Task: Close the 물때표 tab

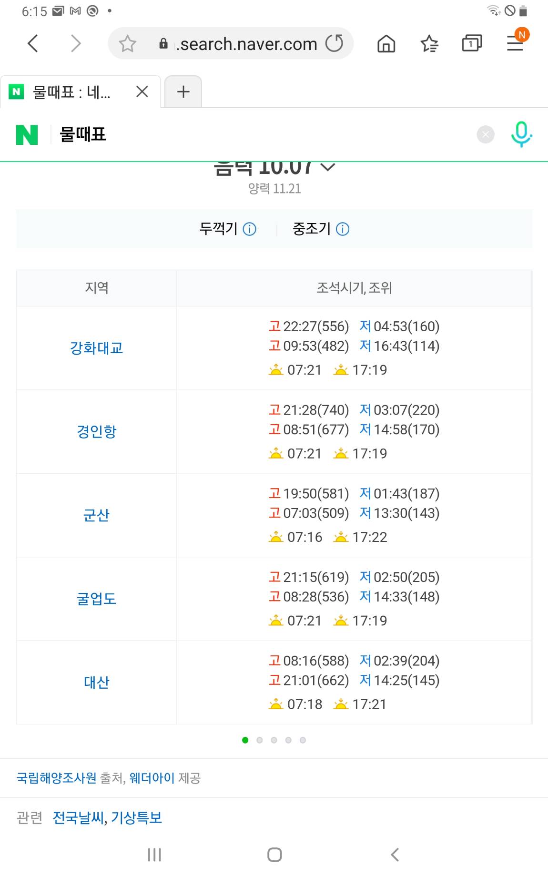Action: pyautogui.click(x=142, y=92)
